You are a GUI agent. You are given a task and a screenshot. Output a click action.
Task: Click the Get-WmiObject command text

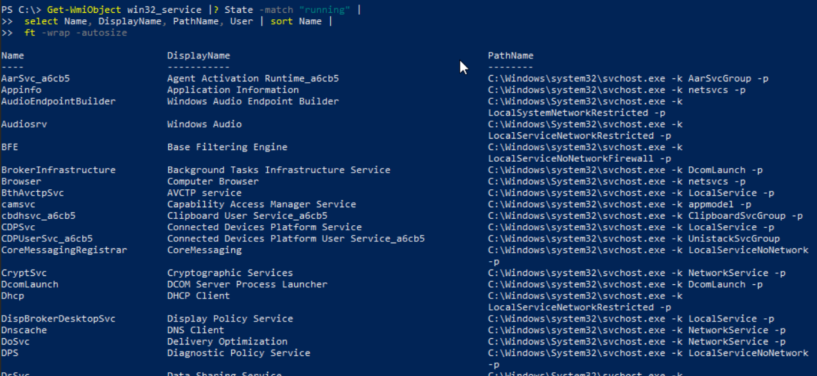click(83, 10)
